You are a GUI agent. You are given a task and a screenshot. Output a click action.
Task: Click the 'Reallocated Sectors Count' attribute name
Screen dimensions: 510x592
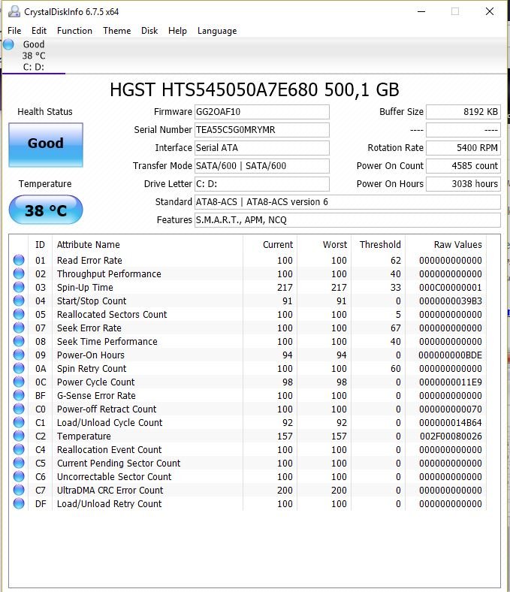pos(112,315)
